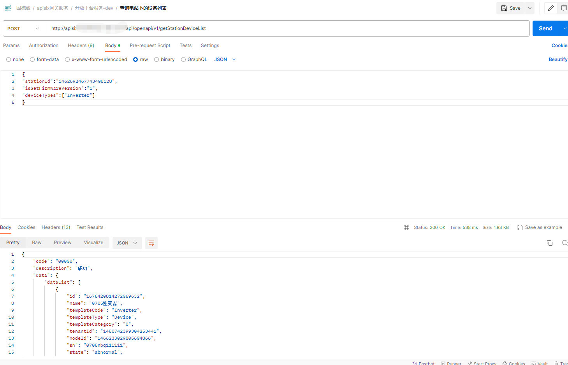Viewport: 568px width, 365px height.
Task: Open Postbot in the status bar
Action: 423,363
